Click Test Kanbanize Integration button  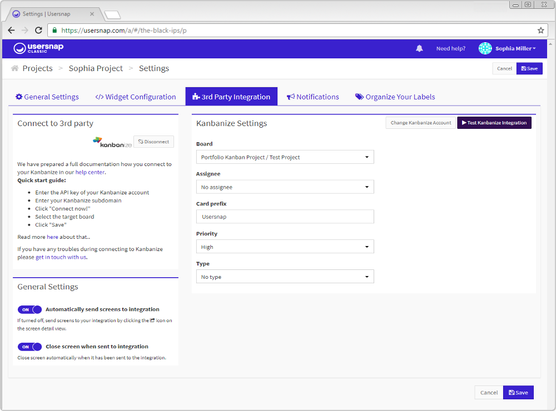click(x=494, y=123)
